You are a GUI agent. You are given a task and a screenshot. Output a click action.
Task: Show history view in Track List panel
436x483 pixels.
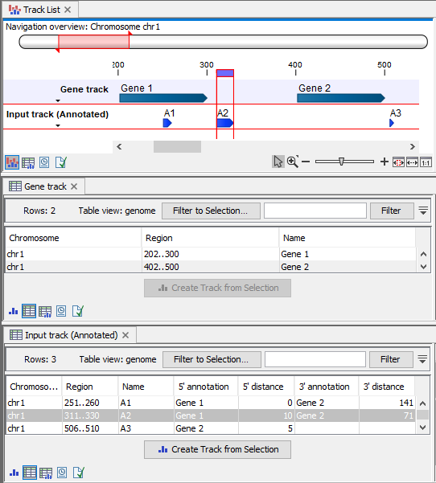(x=44, y=162)
